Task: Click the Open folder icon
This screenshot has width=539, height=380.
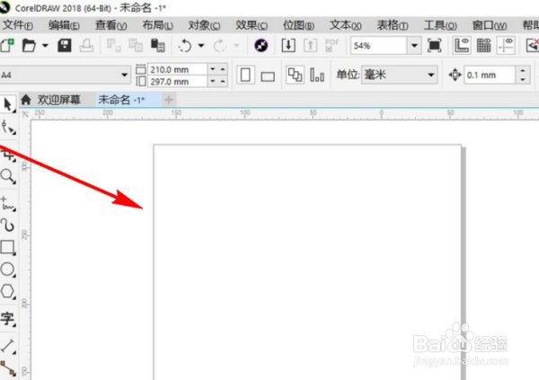Action: click(29, 45)
